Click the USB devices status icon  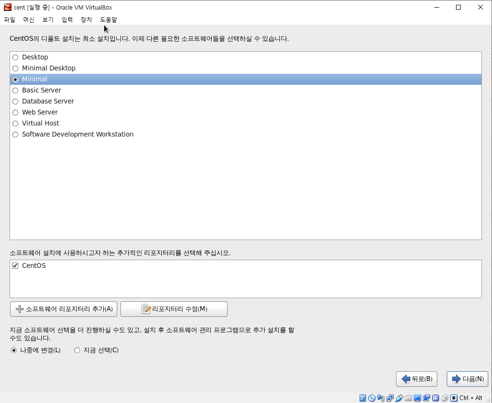coord(399,398)
